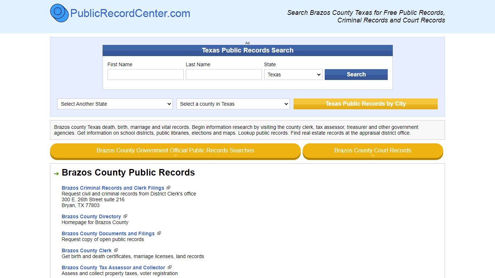Open Brazos County Court Records tab
The width and height of the screenshot is (495, 278).
(x=373, y=151)
